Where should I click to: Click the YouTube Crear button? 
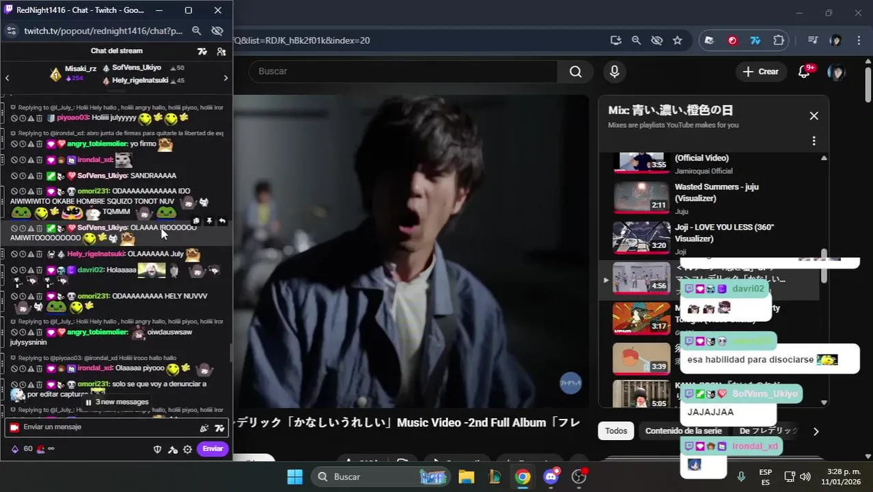click(x=760, y=71)
